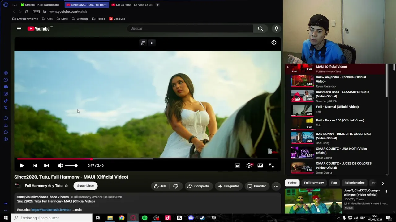The image size is (396, 222).
Task: Toggle subtitles on the player
Action: pyautogui.click(x=238, y=166)
